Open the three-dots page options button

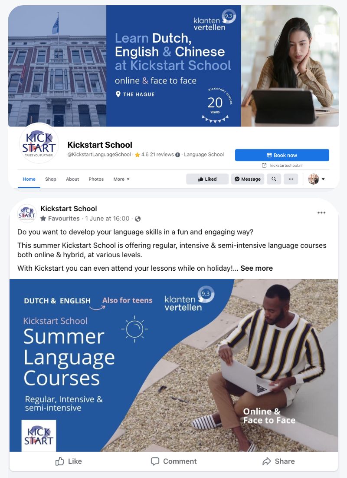tap(291, 179)
